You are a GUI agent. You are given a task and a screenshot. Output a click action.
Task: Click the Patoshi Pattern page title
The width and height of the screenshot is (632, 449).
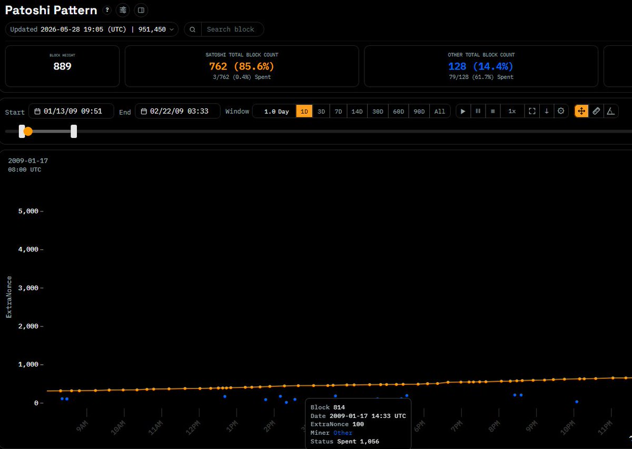[51, 10]
